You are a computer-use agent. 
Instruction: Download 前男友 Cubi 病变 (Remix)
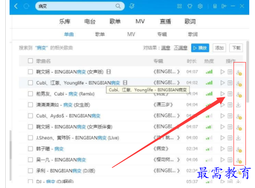pos(239,94)
